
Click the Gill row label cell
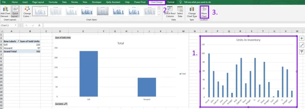(12, 45)
